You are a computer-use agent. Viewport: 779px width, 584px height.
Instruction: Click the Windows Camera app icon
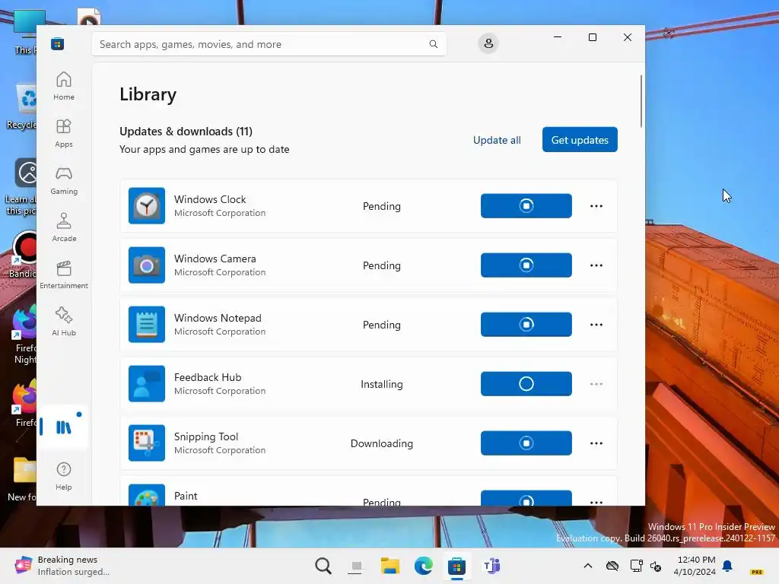tap(147, 265)
